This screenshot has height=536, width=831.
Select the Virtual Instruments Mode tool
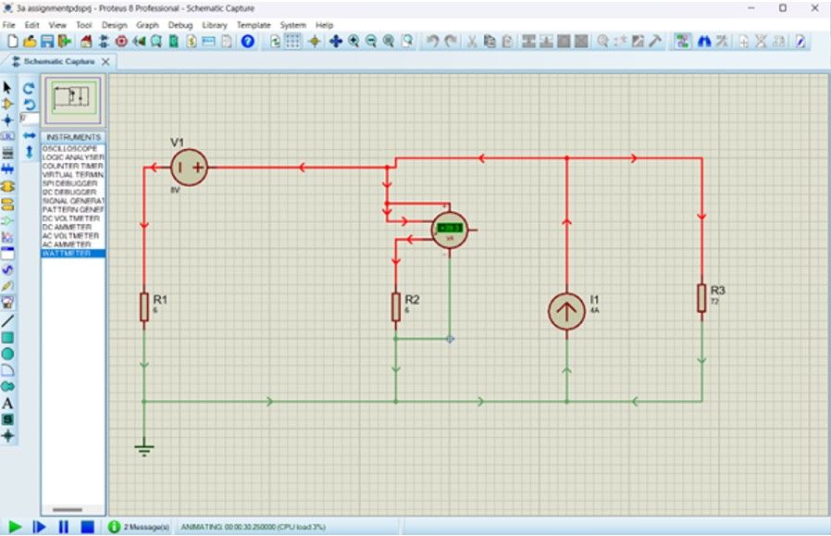(x=7, y=303)
